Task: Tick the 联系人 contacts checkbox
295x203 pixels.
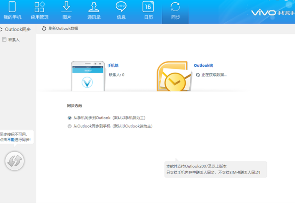Action: point(4,39)
